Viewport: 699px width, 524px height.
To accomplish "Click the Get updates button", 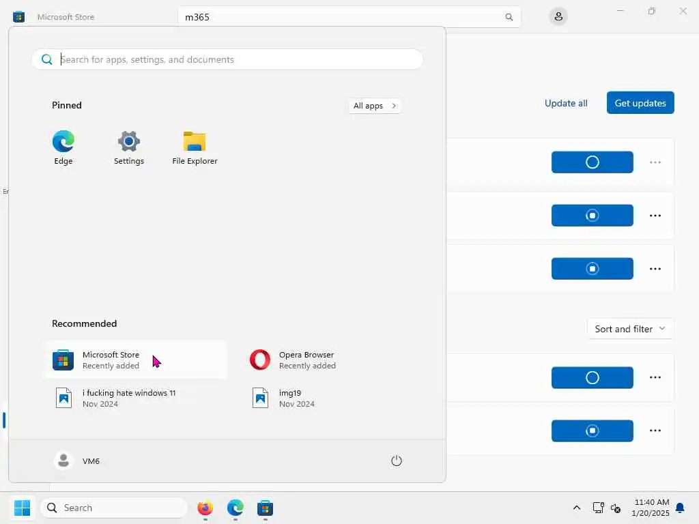I will pos(640,103).
